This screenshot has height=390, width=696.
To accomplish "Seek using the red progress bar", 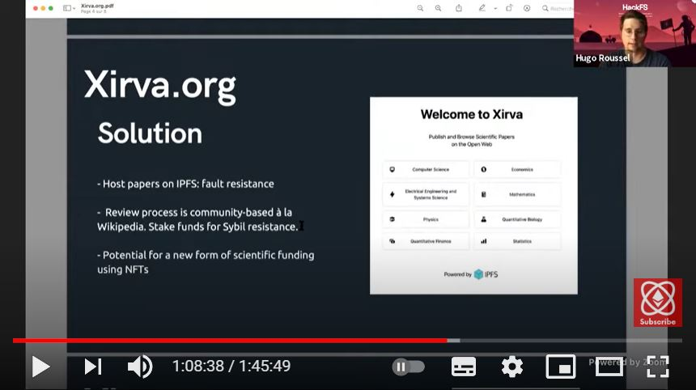I will (230, 341).
